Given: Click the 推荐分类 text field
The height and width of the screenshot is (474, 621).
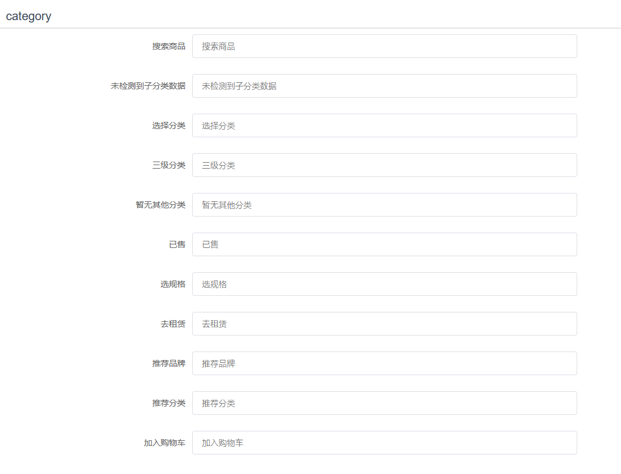Looking at the screenshot, I should click(384, 403).
